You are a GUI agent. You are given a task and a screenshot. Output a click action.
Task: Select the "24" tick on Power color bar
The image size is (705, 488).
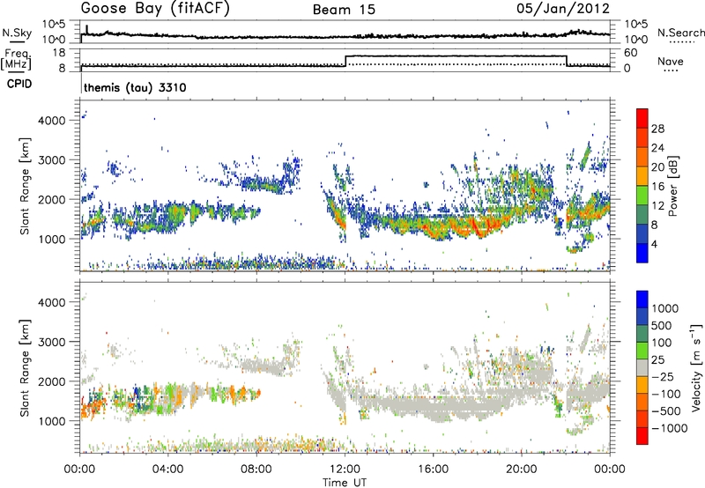[x=657, y=148]
